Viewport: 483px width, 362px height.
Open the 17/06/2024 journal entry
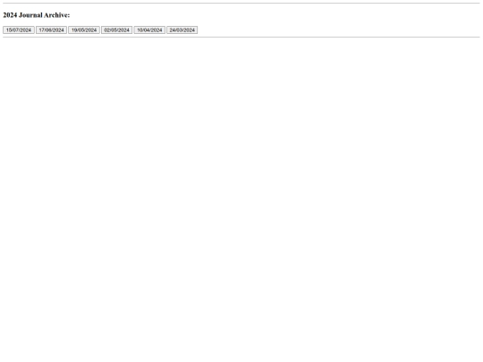51,29
